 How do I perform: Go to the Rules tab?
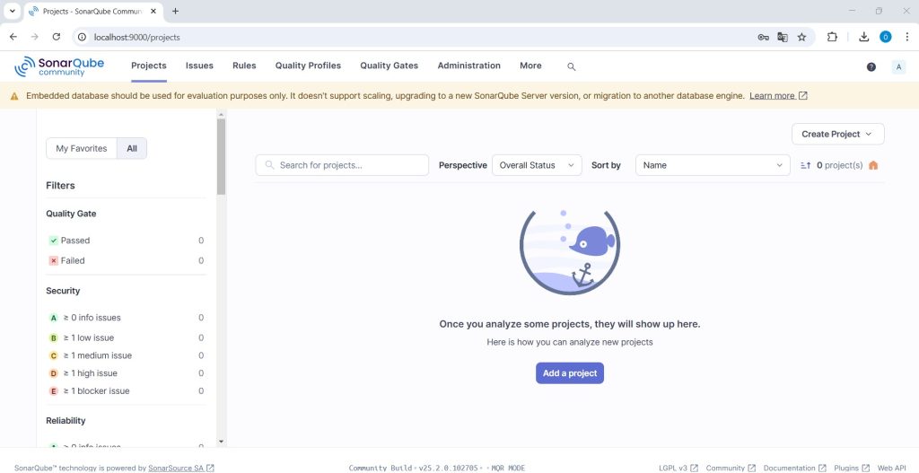click(x=244, y=66)
